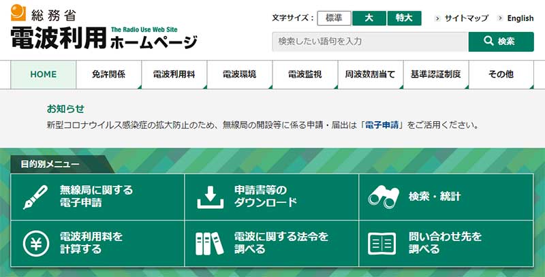545x277 pixels.
Task: Click the 検索したい語句を入力 search field
Action: [x=370, y=42]
